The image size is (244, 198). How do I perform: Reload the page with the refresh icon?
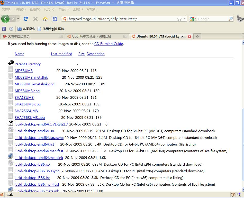click(x=26, y=19)
